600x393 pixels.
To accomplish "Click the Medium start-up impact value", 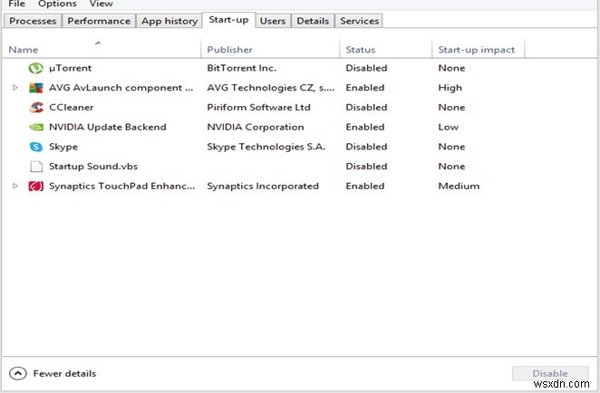I will click(x=459, y=186).
